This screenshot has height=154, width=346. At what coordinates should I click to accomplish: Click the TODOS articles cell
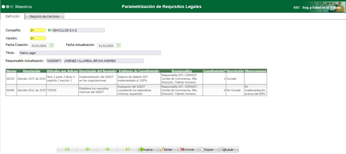pos(63,90)
